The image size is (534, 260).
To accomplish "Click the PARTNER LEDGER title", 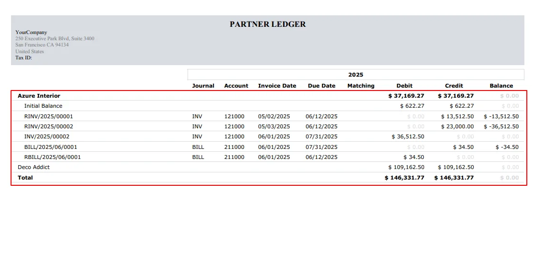I will (268, 24).
